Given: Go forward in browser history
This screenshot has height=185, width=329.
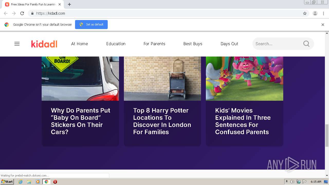Looking at the screenshot, I should 14,13.
